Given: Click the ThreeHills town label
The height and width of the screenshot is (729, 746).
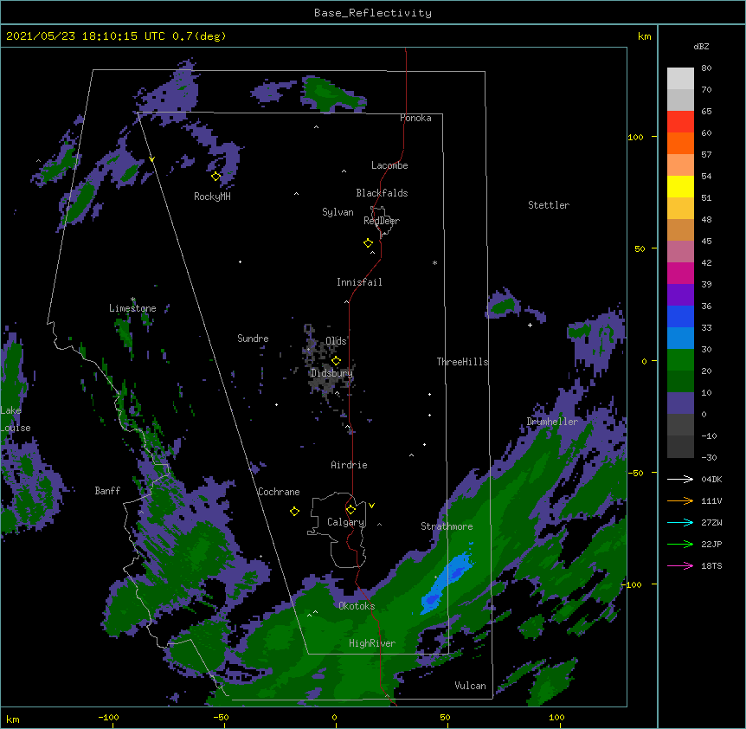Looking at the screenshot, I should (x=462, y=362).
